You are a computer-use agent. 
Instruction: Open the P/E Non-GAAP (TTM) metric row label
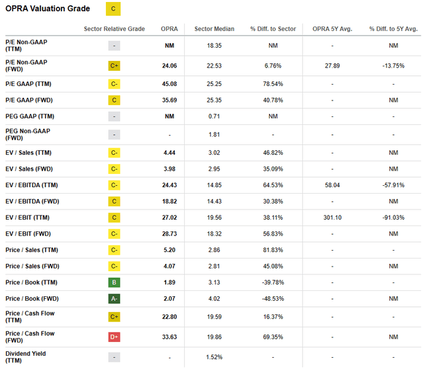pyautogui.click(x=26, y=46)
